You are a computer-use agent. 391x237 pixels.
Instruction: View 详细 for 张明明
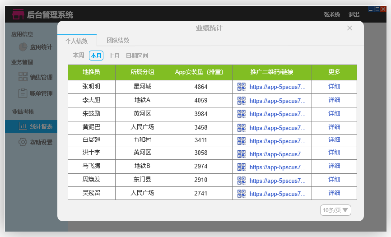click(x=334, y=86)
